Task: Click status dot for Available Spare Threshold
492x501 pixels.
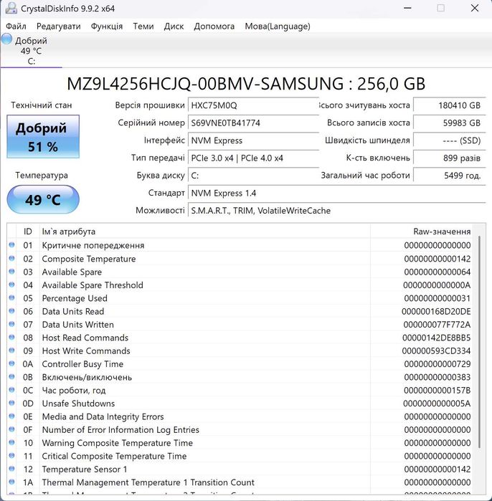Action: click(x=11, y=285)
